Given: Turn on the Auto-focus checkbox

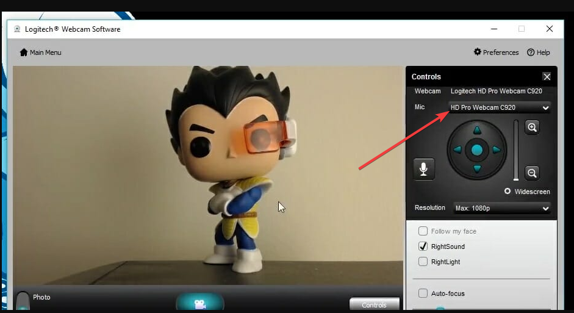Looking at the screenshot, I should (x=423, y=293).
